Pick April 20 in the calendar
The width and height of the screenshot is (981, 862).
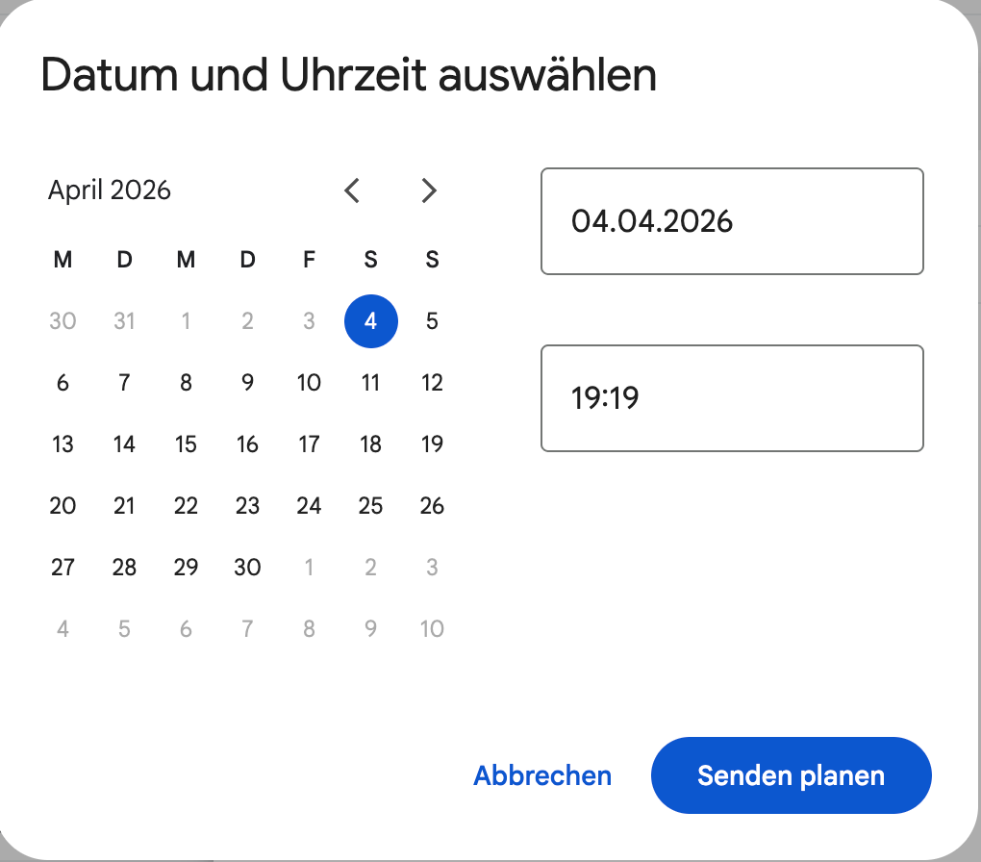pyautogui.click(x=63, y=506)
